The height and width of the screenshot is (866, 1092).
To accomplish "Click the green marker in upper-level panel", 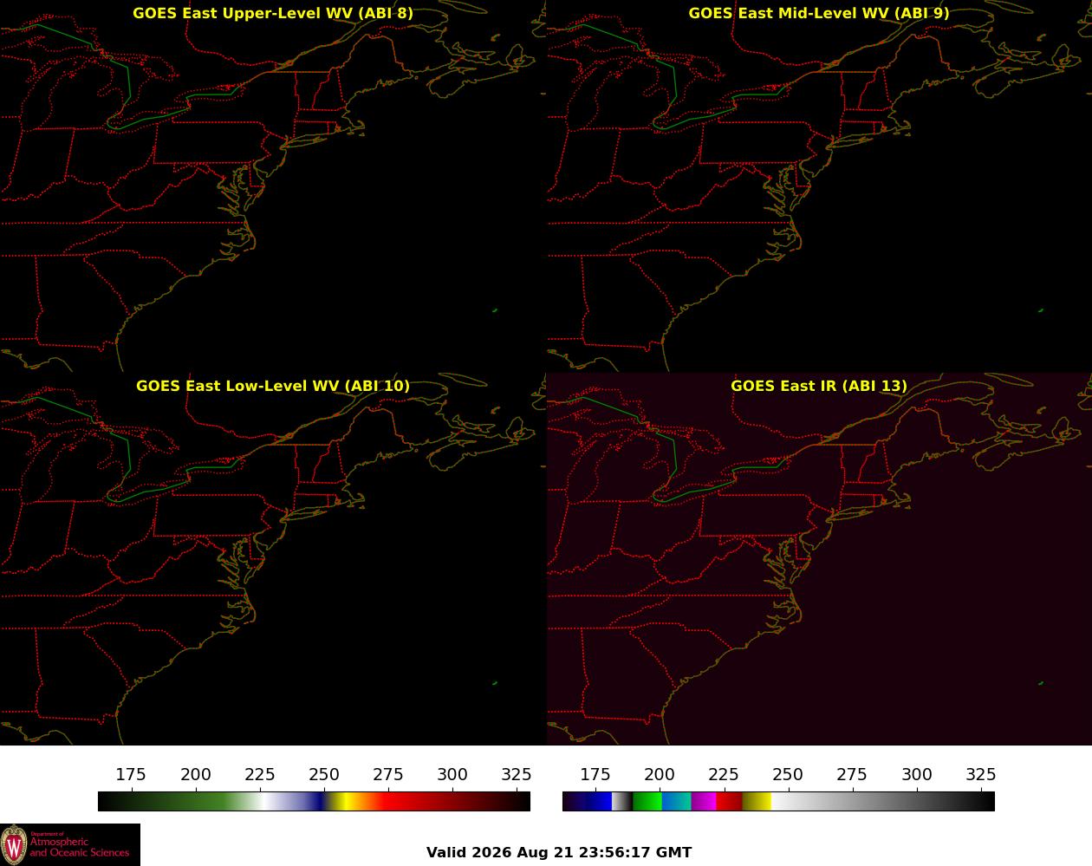I will pos(495,310).
